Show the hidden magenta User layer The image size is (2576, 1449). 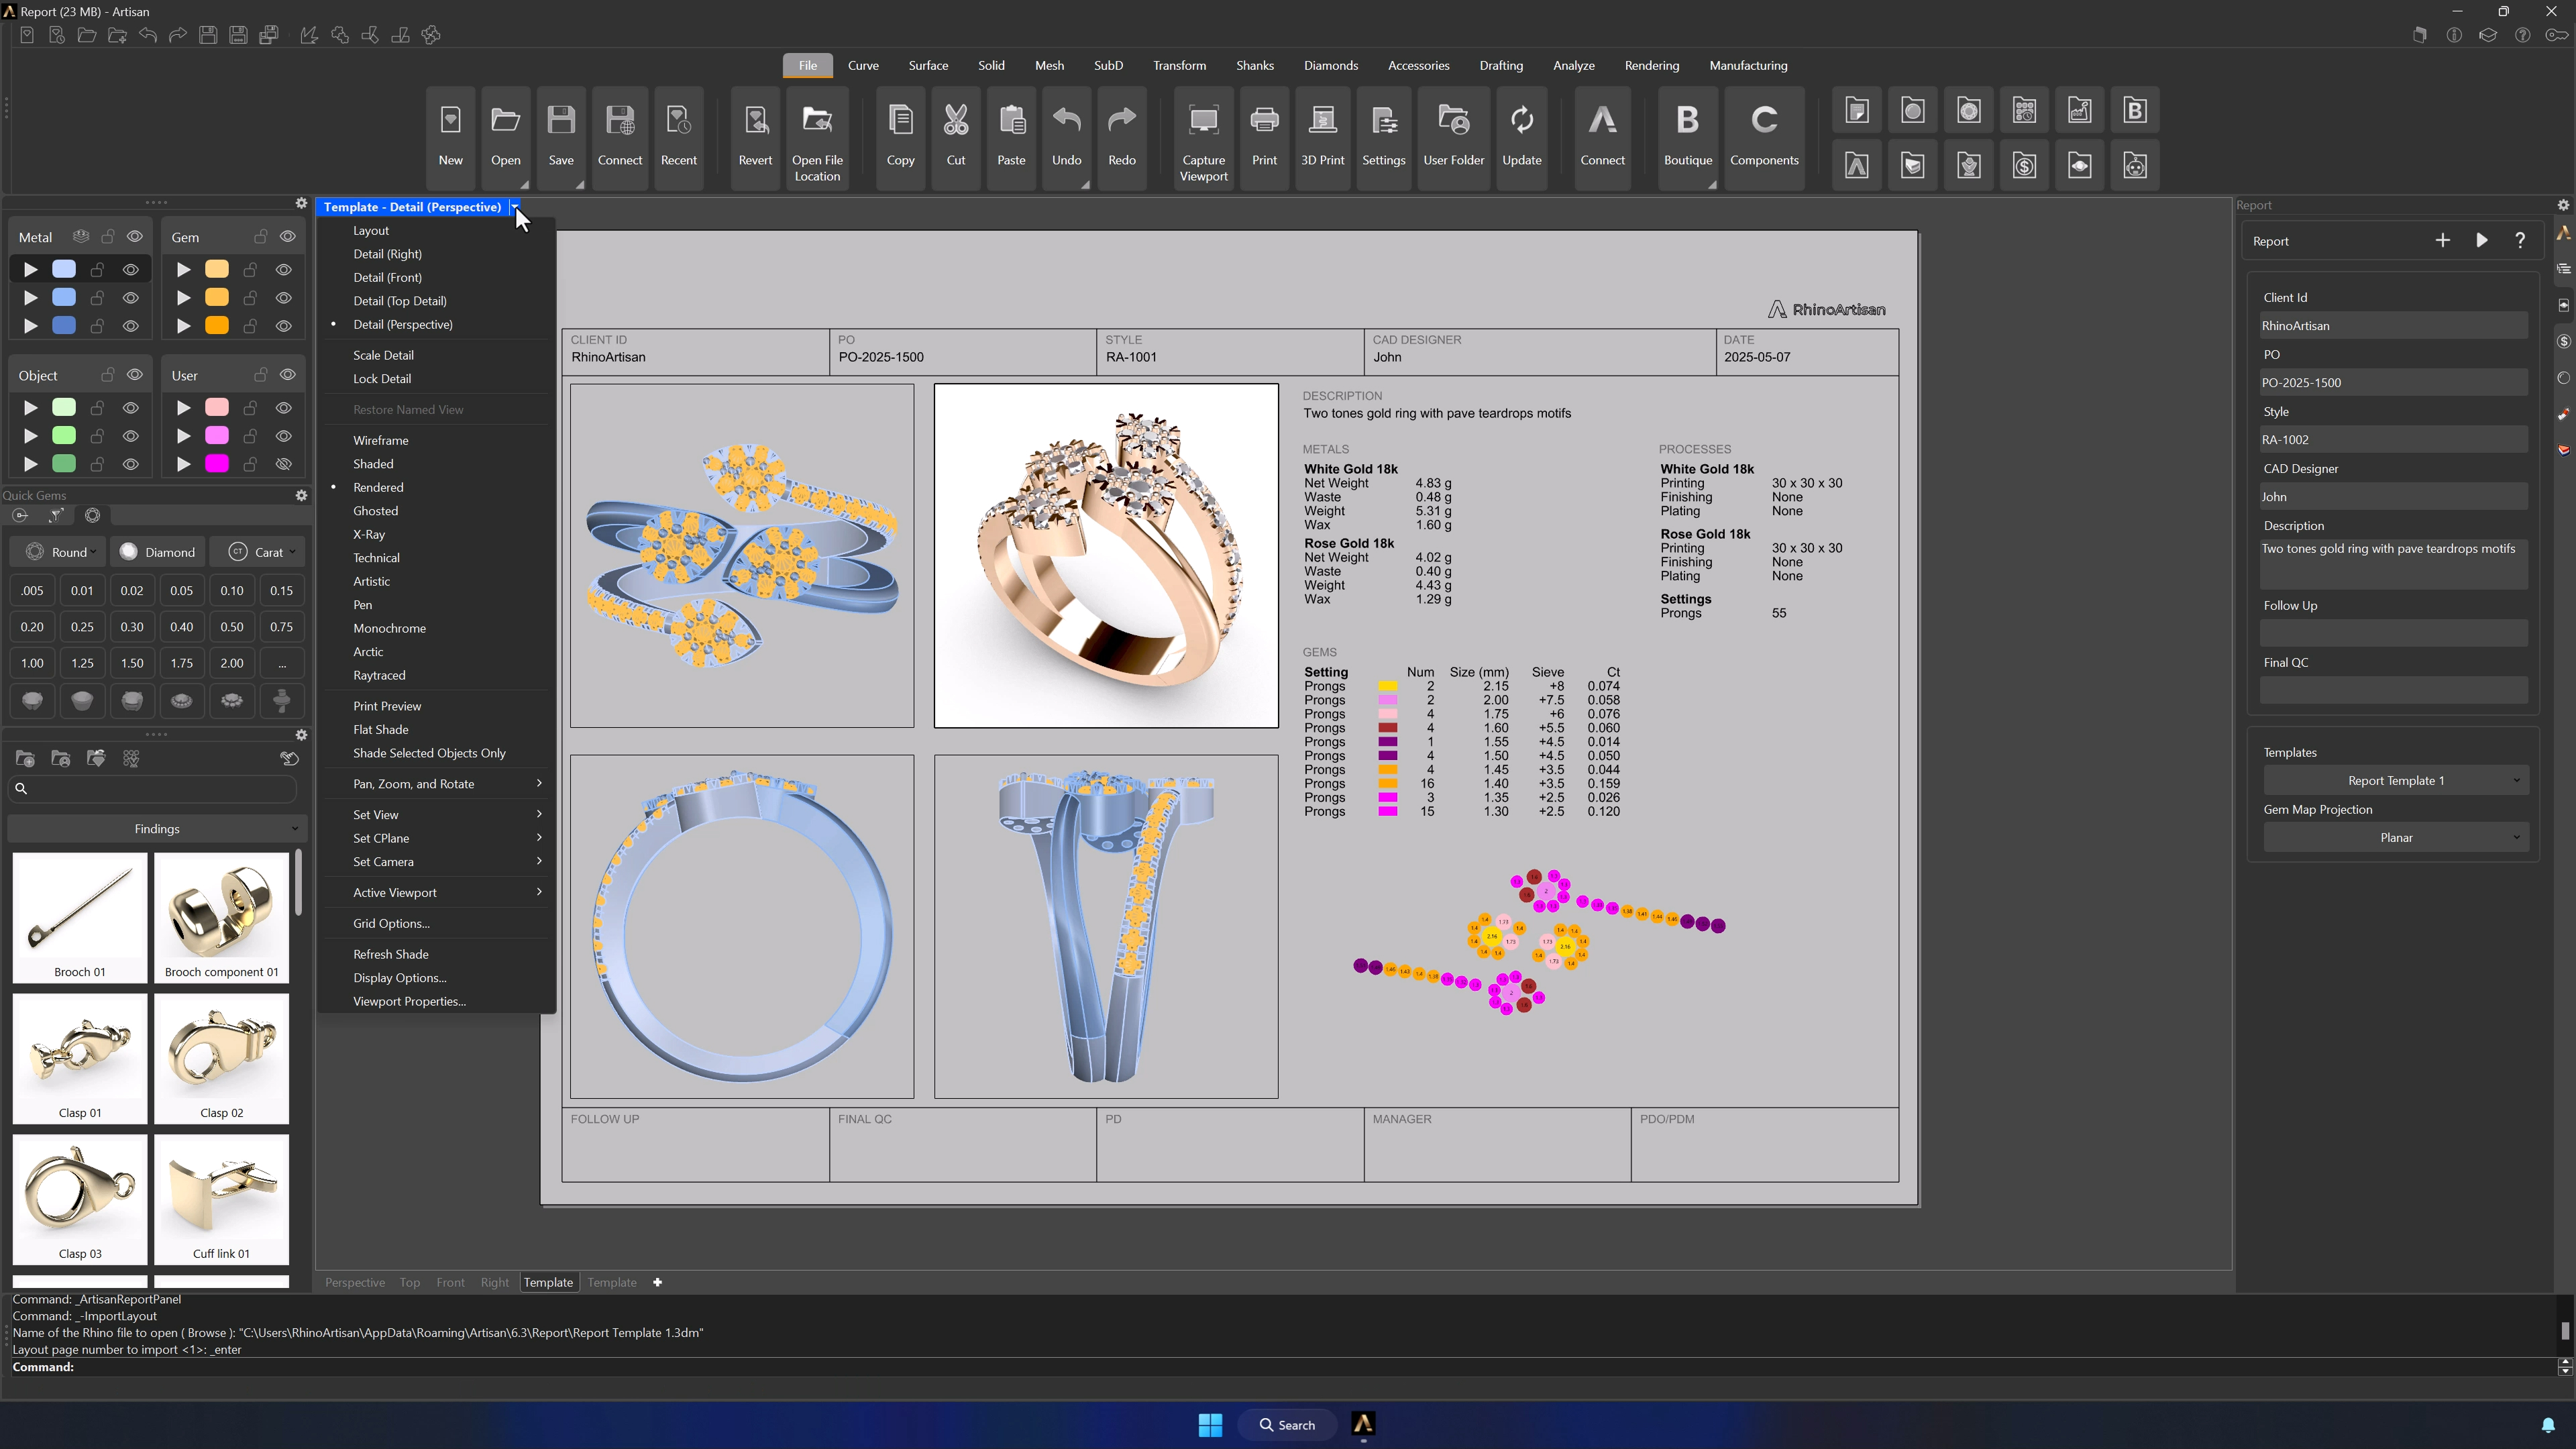(x=284, y=464)
